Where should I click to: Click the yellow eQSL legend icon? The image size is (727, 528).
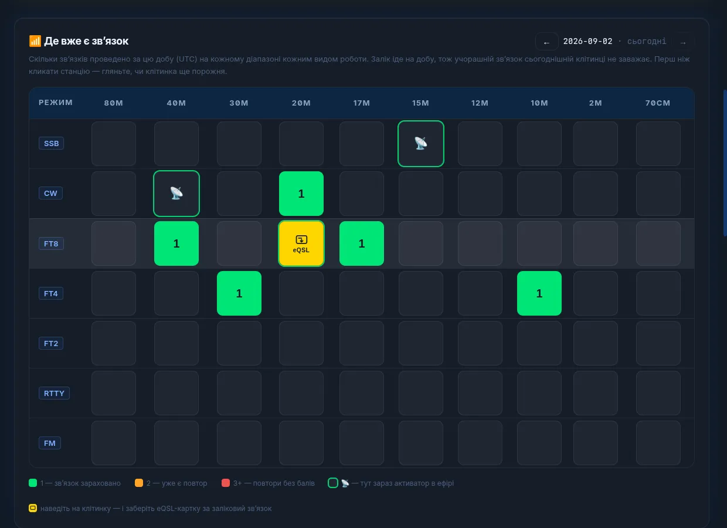(33, 508)
